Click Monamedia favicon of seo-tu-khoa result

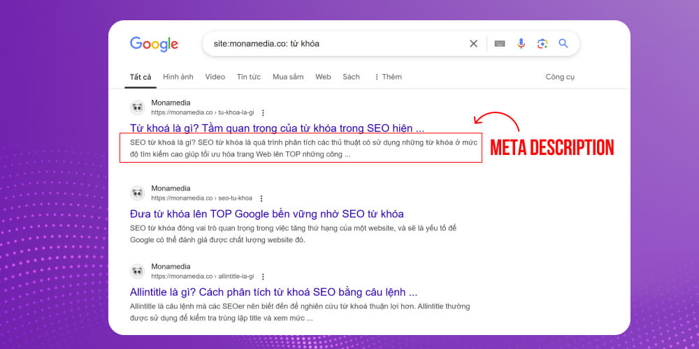137,193
